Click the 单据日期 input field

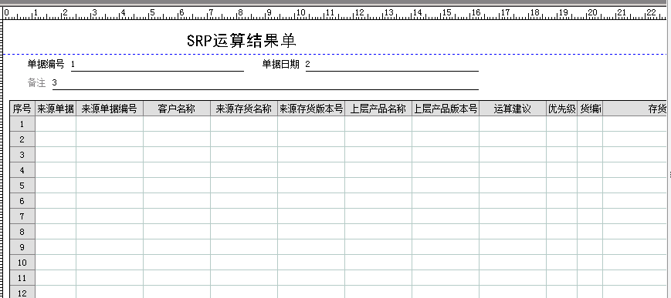[x=392, y=65]
